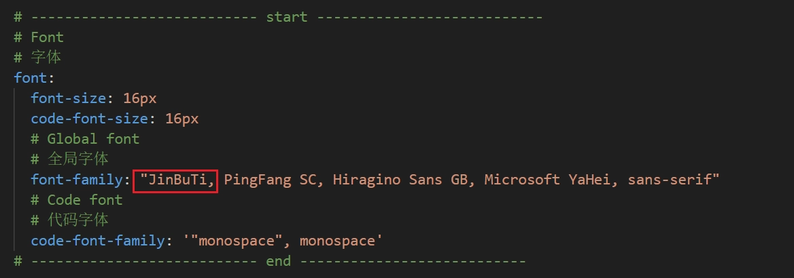Click the "sans-serif" fallback font

(670, 180)
